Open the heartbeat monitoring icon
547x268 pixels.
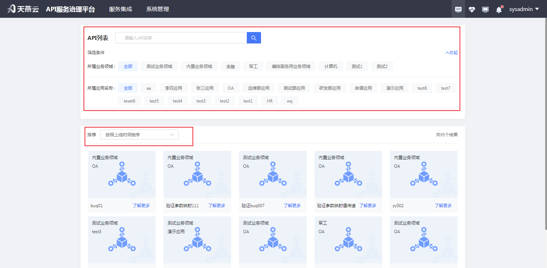[472, 9]
